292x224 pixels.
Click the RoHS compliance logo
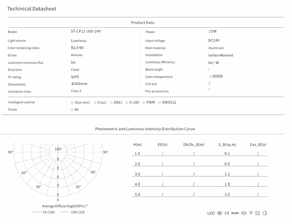235,213
